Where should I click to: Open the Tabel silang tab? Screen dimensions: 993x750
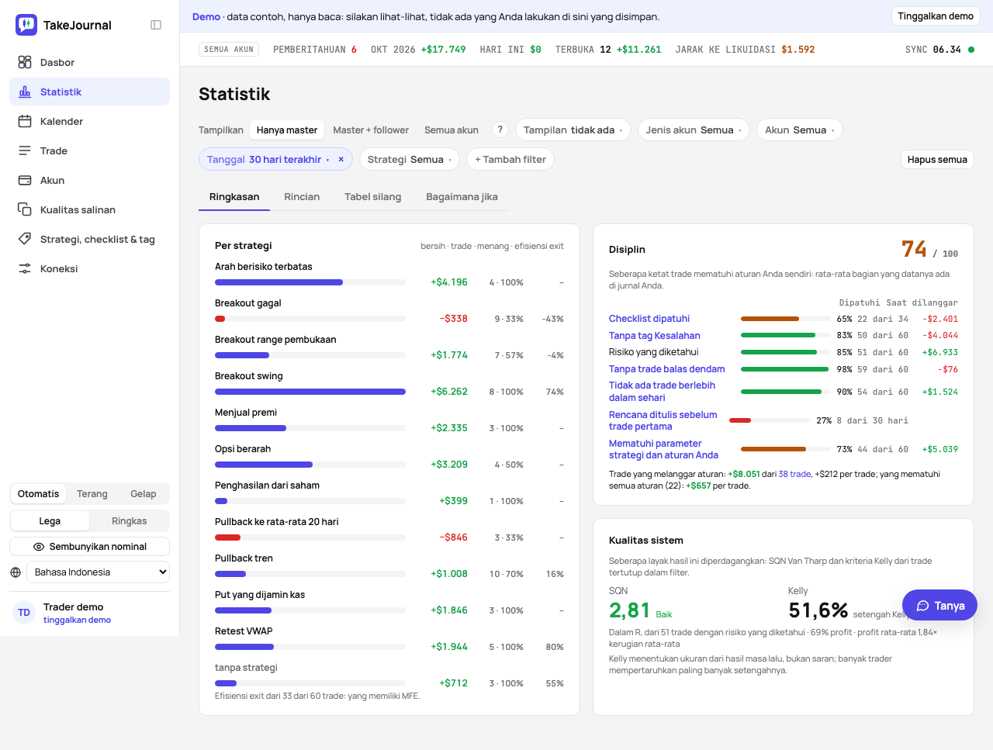tap(373, 197)
